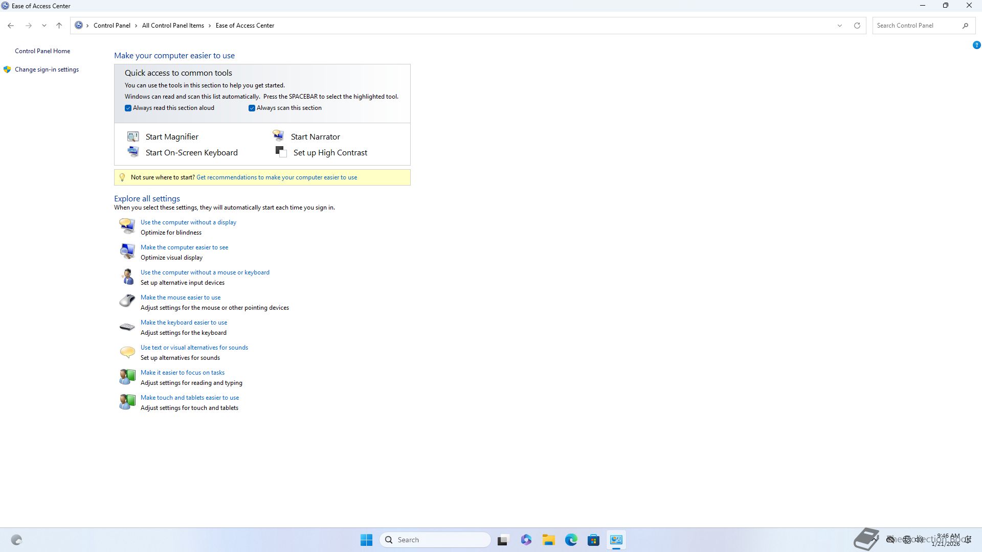This screenshot has height=552, width=982.
Task: Open Make the computer easier to see
Action: tap(184, 247)
